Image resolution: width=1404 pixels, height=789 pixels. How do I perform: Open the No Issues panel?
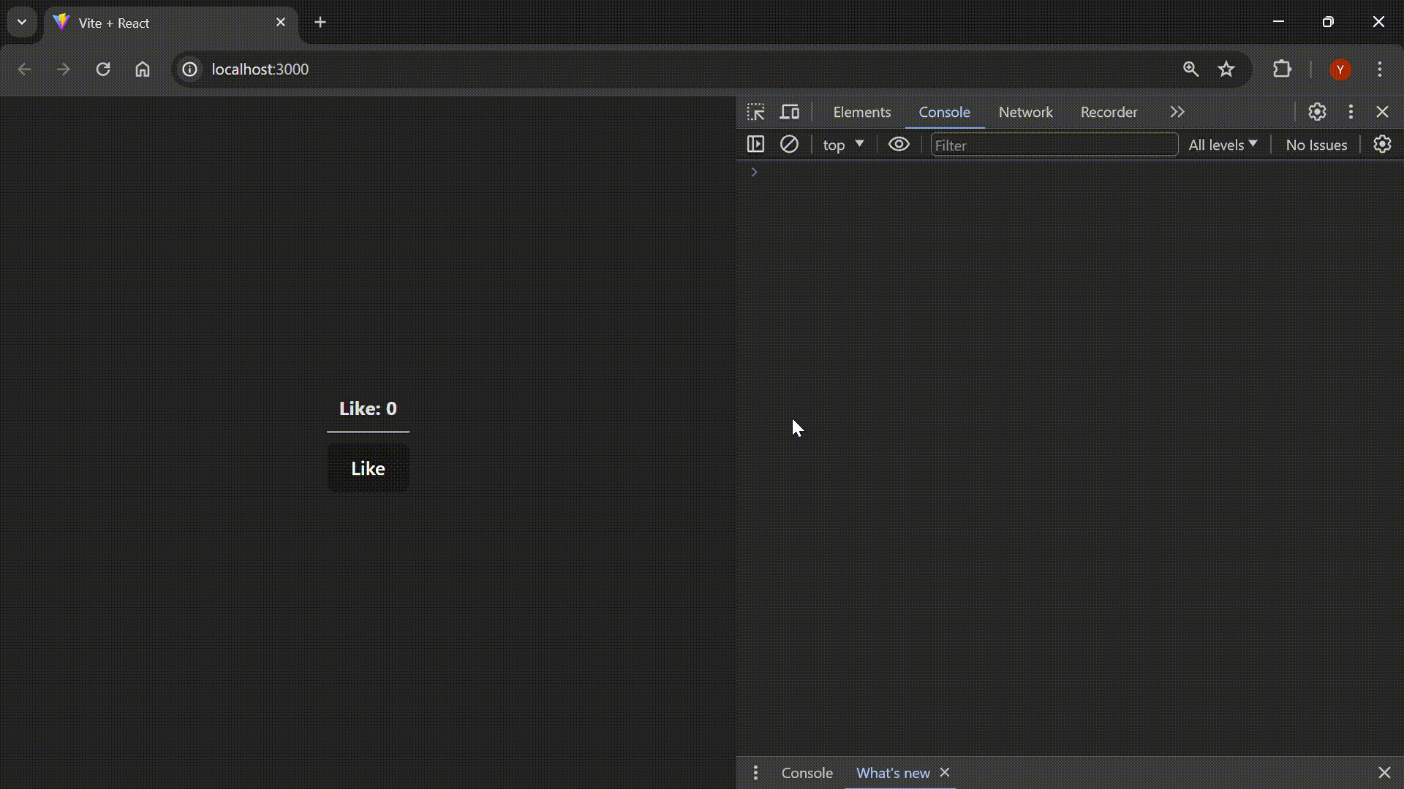[1315, 145]
